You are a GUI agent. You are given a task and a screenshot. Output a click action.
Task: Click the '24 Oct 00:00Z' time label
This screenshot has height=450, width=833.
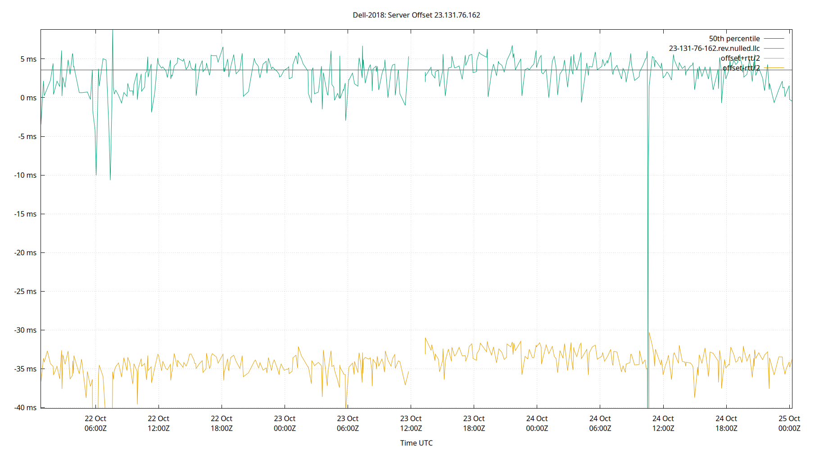(x=537, y=423)
